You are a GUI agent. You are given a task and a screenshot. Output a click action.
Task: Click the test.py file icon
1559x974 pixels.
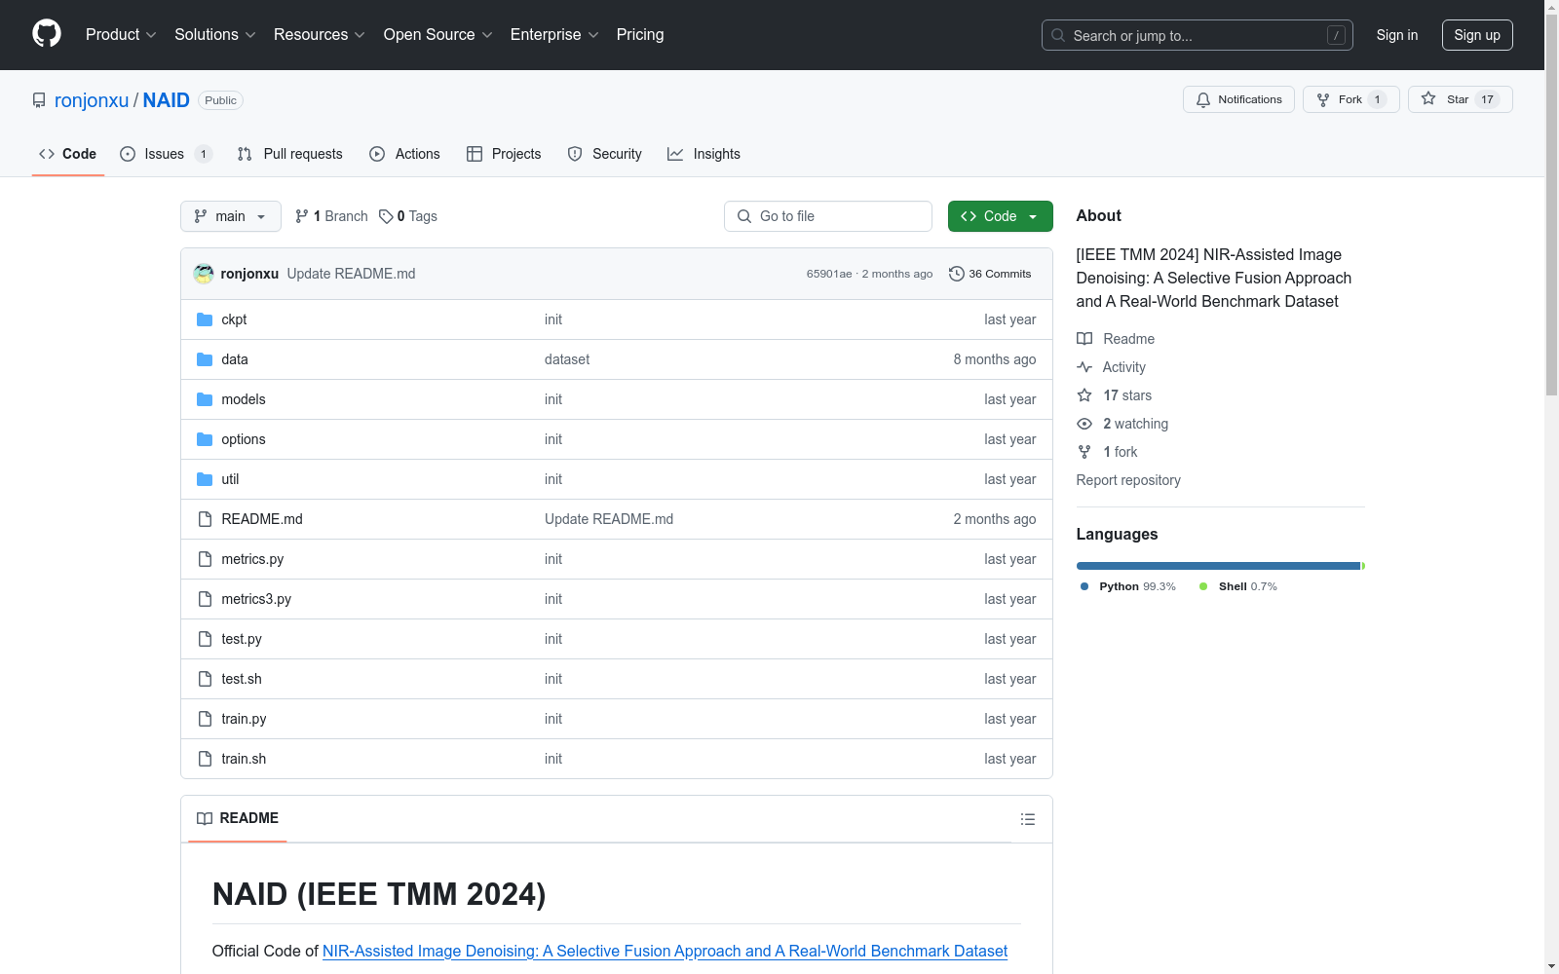tap(205, 639)
